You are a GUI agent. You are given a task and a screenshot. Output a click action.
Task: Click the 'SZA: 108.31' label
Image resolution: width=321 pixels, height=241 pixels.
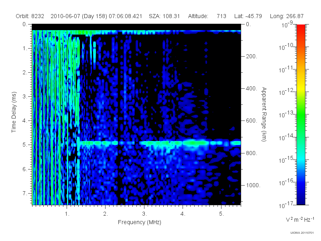tap(164, 16)
